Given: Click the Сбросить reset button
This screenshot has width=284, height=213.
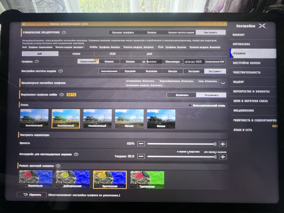Looking at the screenshot, I should [32, 195].
